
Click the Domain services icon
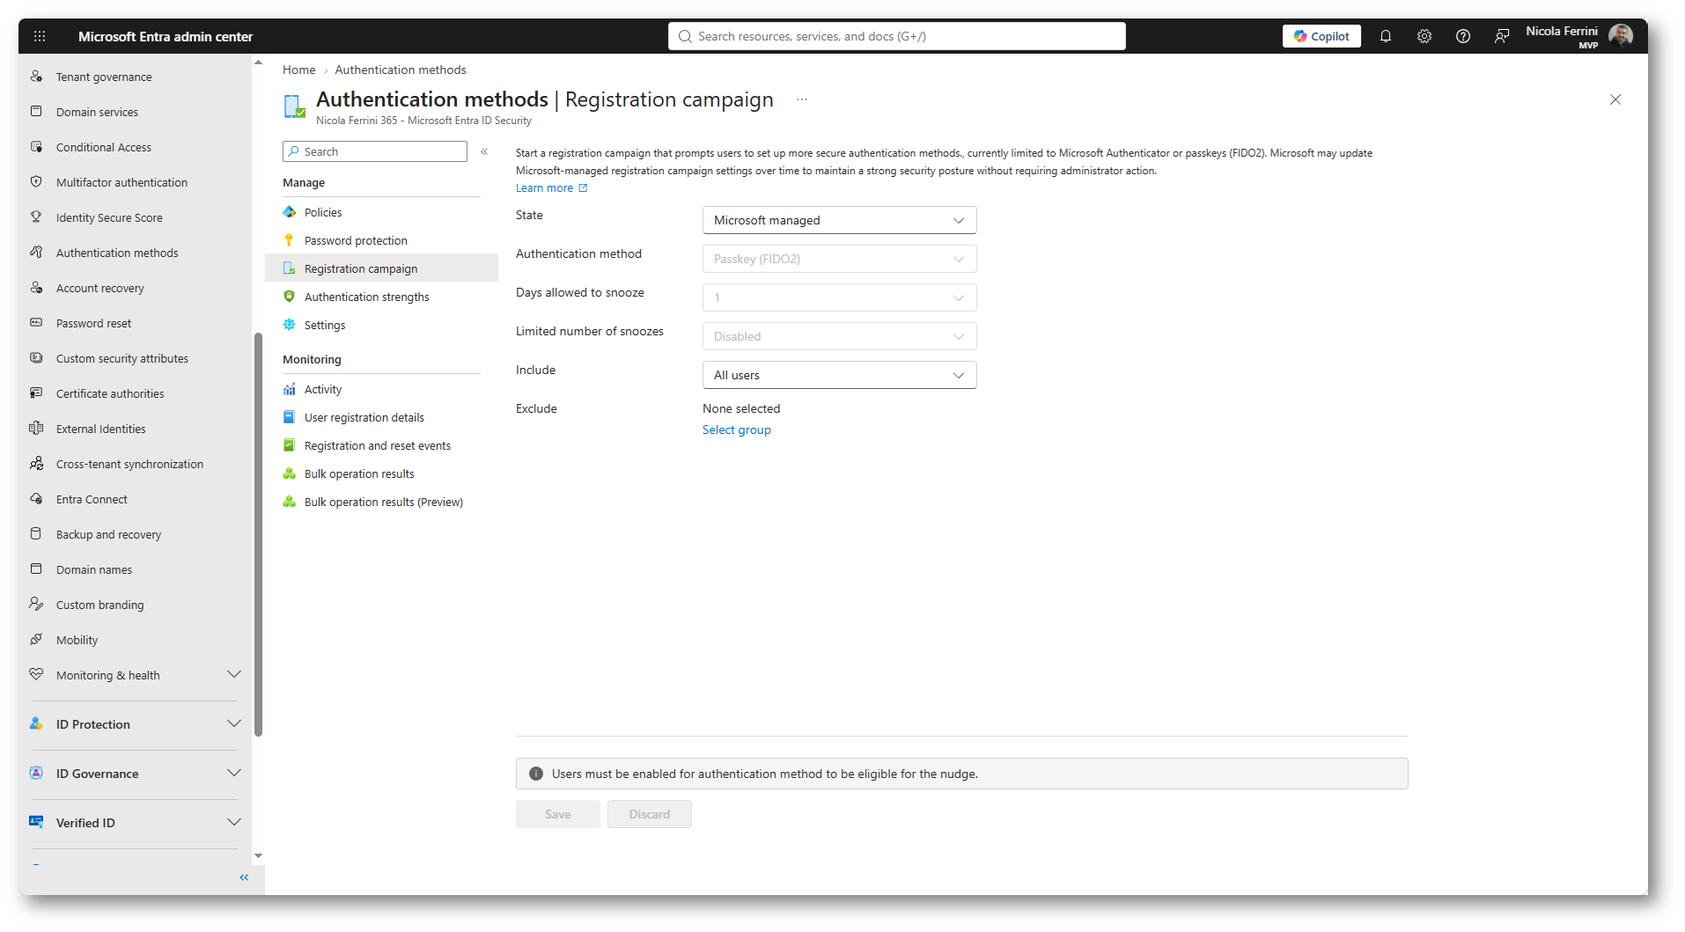pos(36,112)
